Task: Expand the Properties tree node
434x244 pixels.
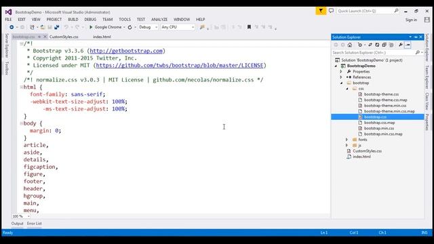Action: [341, 72]
